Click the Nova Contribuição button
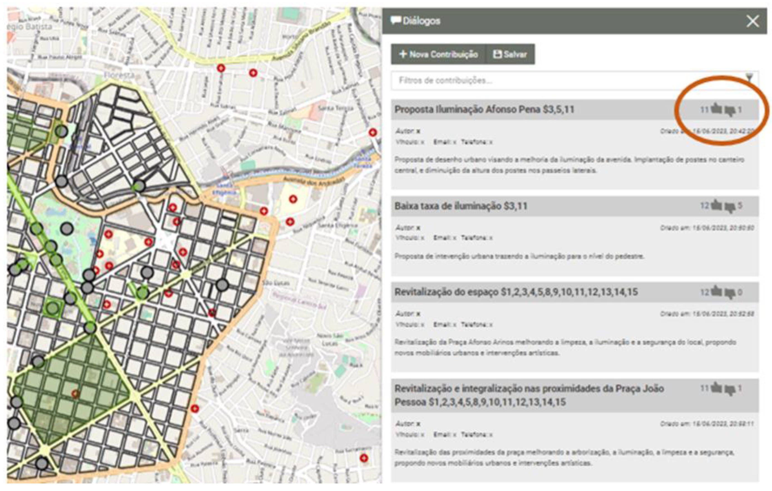The image size is (772, 491). click(x=438, y=54)
